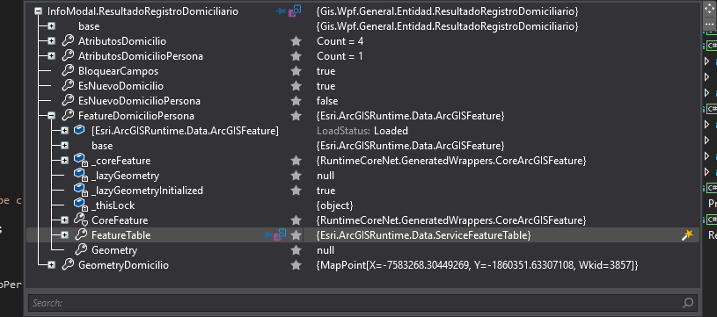
Task: Toggle favorite star for EsNuevoDomicilio
Action: [296, 86]
